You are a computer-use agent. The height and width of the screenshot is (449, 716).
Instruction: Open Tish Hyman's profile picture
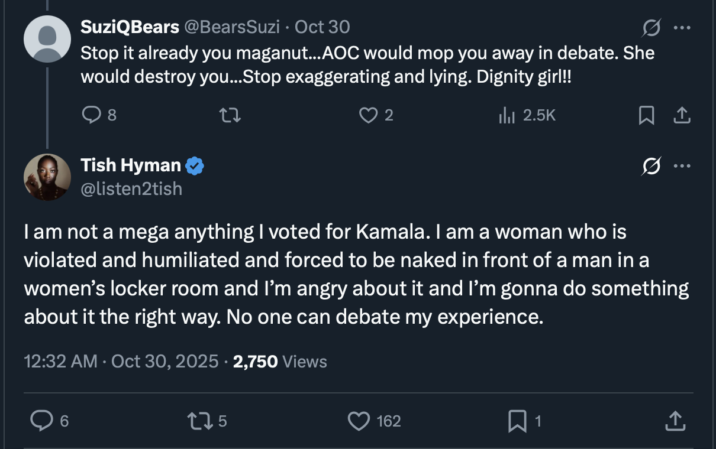[x=47, y=177]
